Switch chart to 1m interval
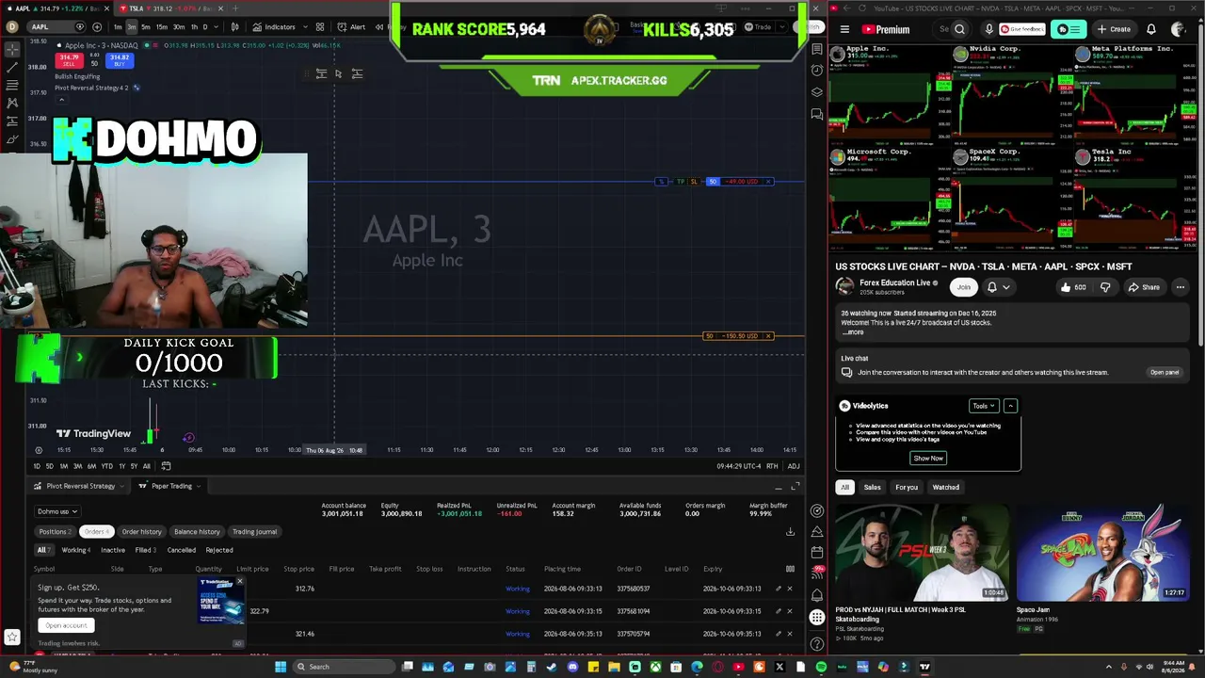The width and height of the screenshot is (1205, 678). [118, 26]
